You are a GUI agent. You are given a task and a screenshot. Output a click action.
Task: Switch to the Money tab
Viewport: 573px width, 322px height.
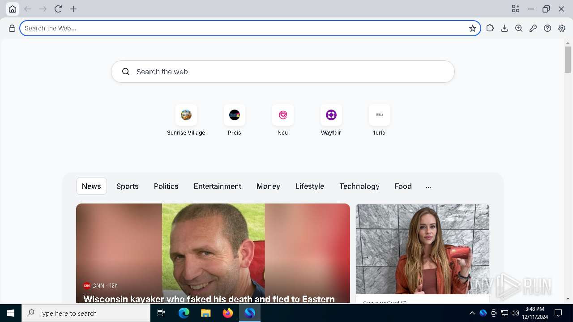point(268,186)
